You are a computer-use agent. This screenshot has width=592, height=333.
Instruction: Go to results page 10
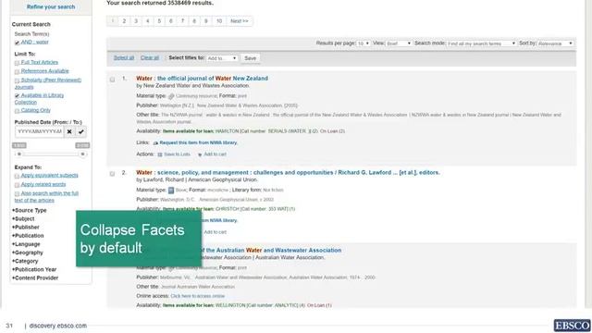(219, 21)
